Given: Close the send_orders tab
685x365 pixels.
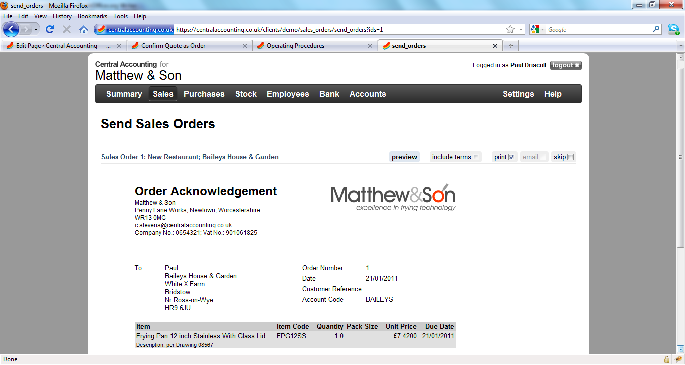Looking at the screenshot, I should tap(495, 46).
